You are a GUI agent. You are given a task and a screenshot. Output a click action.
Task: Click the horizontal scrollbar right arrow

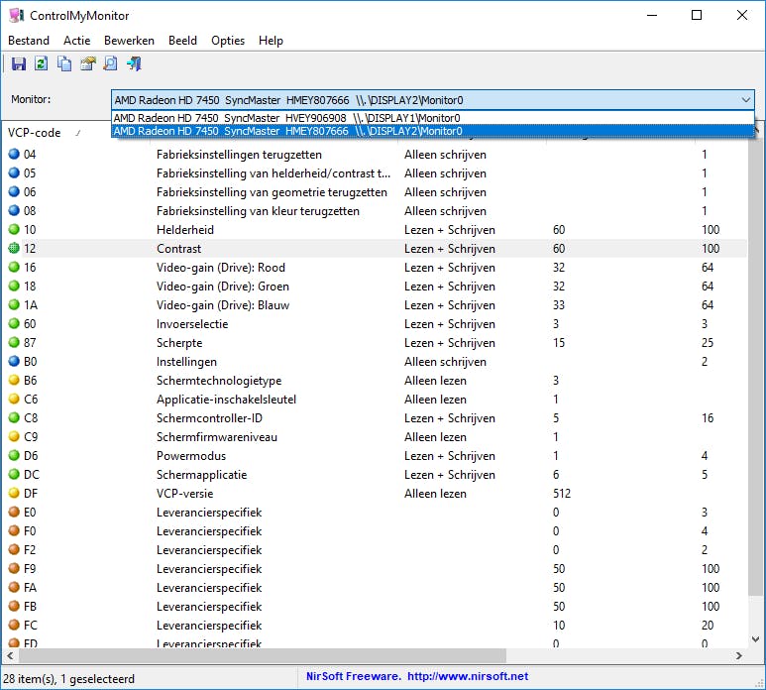(x=739, y=656)
